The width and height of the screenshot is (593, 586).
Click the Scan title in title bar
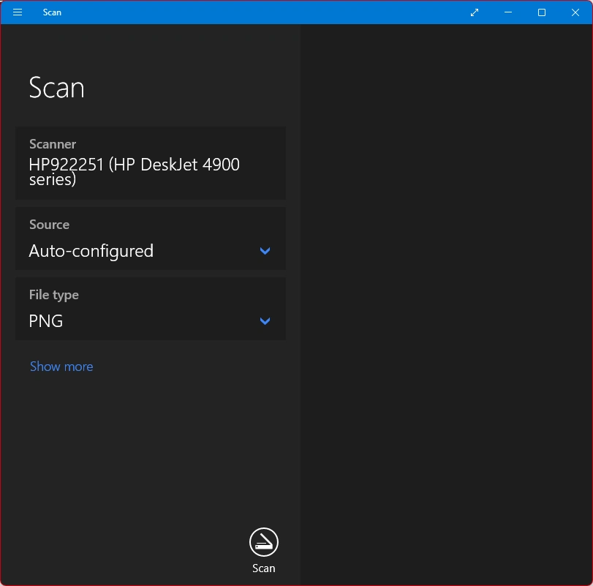click(52, 12)
